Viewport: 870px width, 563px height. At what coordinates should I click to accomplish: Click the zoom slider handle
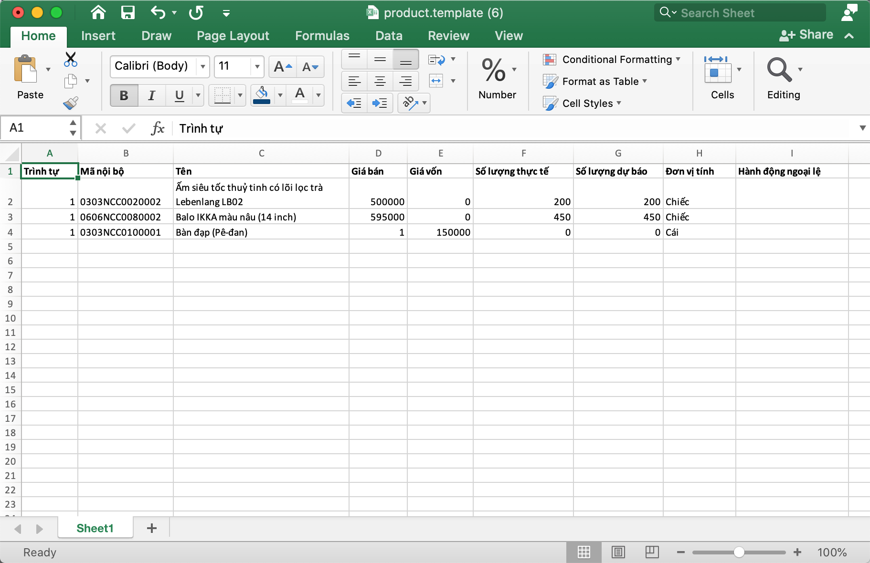point(739,552)
